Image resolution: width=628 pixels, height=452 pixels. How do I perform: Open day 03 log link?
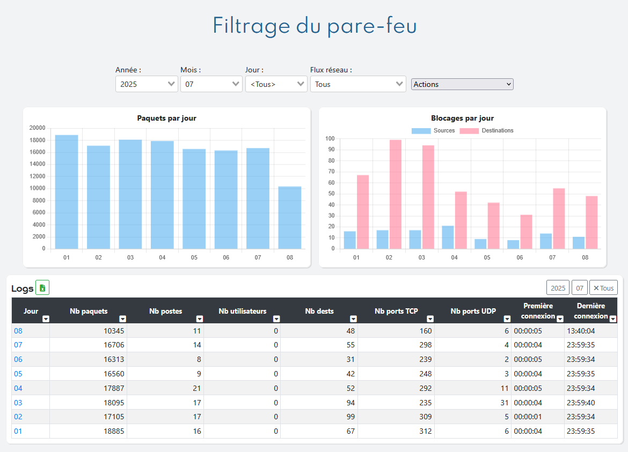[18, 402]
